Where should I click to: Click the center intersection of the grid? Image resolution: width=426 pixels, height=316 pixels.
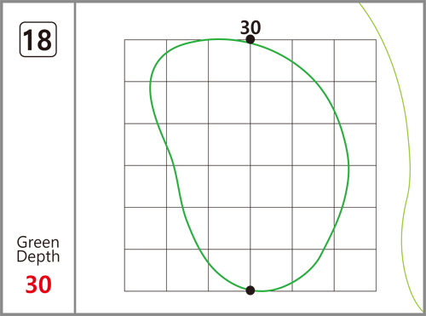[x=250, y=165]
